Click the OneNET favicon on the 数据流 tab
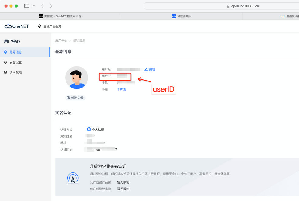This screenshot has width=299, height=201. pos(41,16)
